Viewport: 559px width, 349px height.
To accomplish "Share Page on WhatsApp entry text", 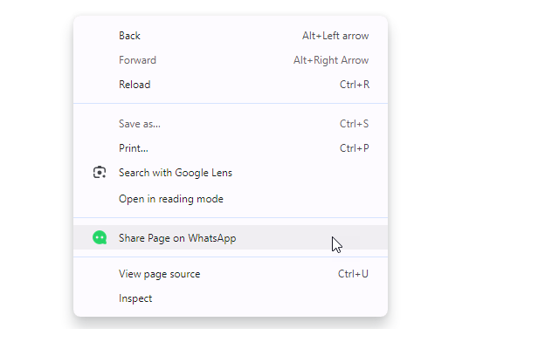I will pos(177,238).
